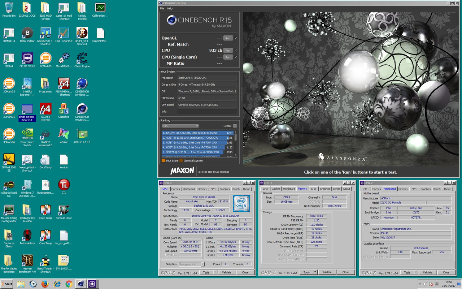Open About tab in Memory CPU-Z window
Image resolution: width=462 pixels, height=289 pixels.
coord(346,189)
